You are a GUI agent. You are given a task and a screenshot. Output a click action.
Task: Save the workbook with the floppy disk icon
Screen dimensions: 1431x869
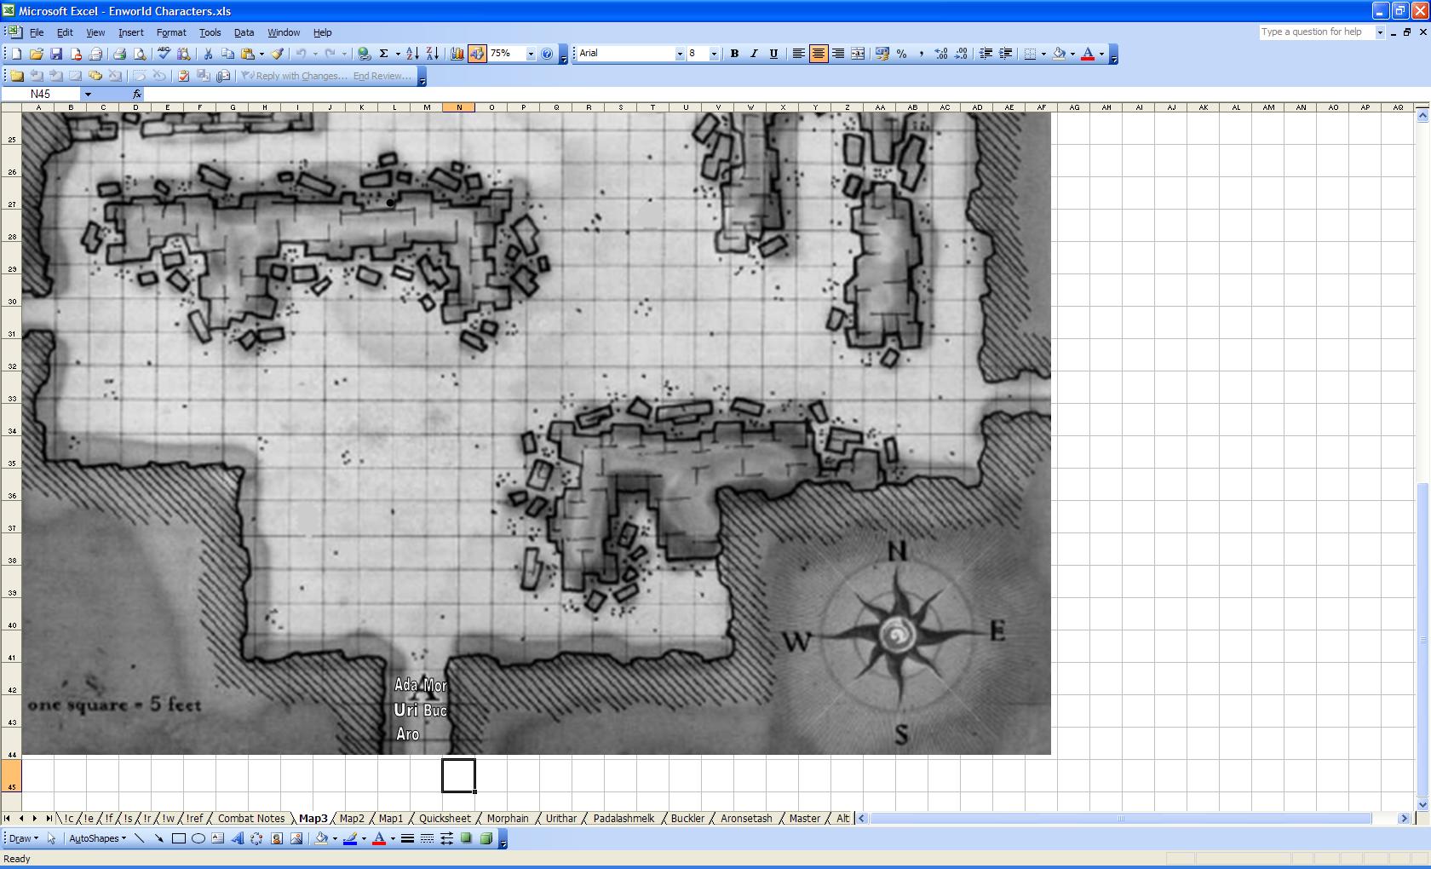(56, 54)
